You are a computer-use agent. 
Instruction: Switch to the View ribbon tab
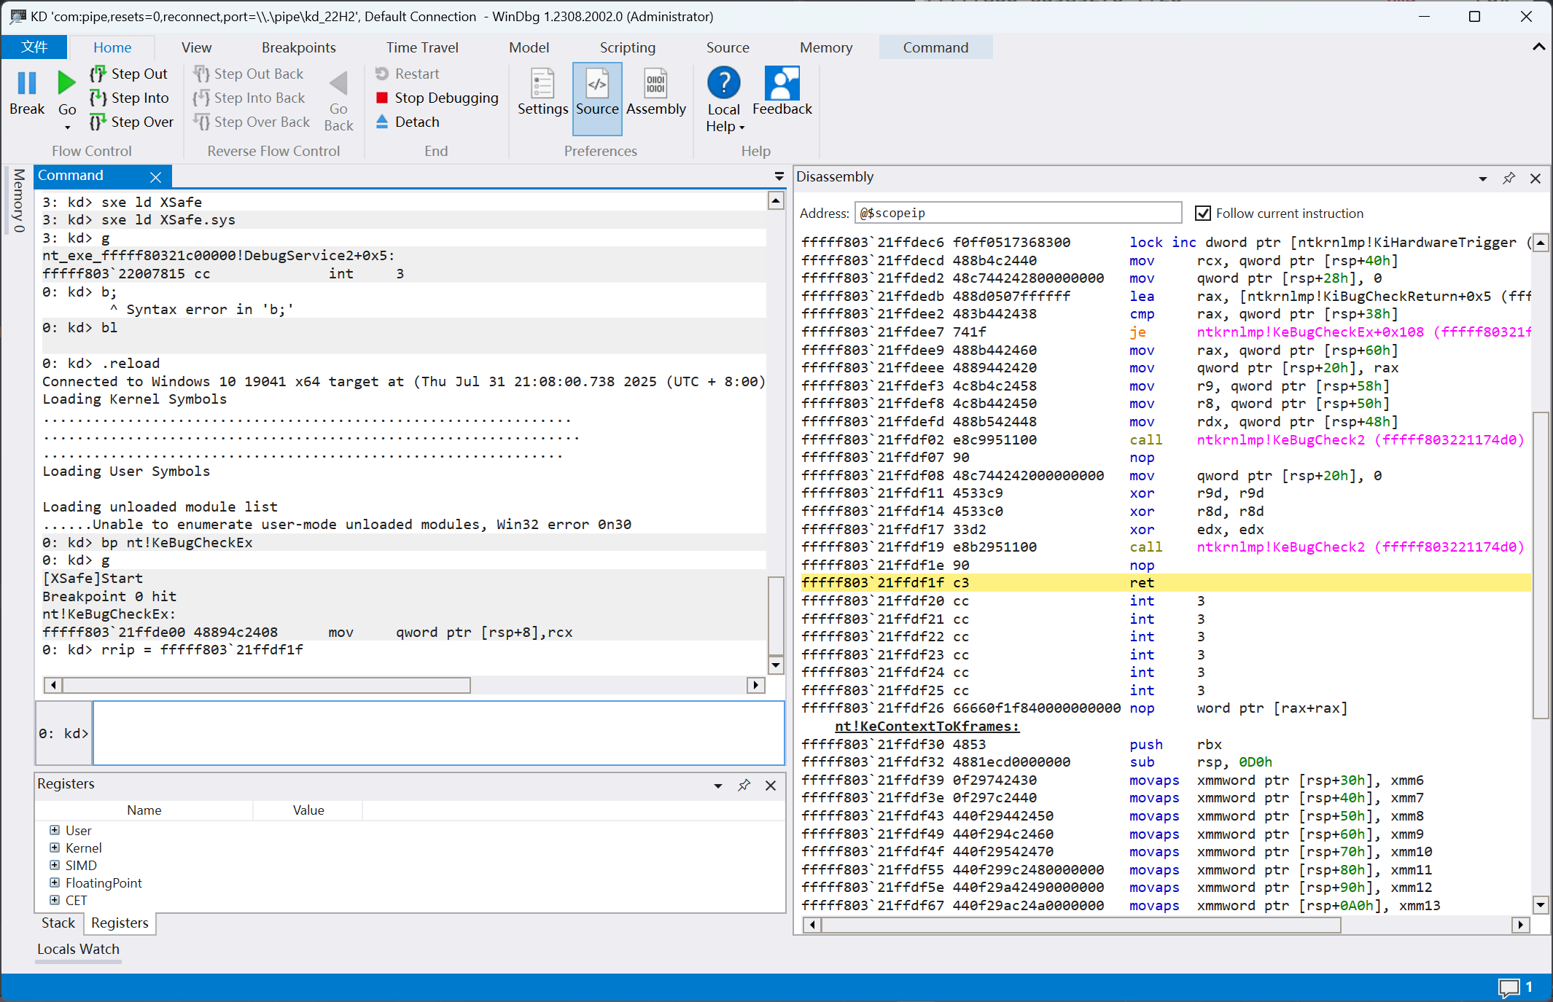coord(196,47)
